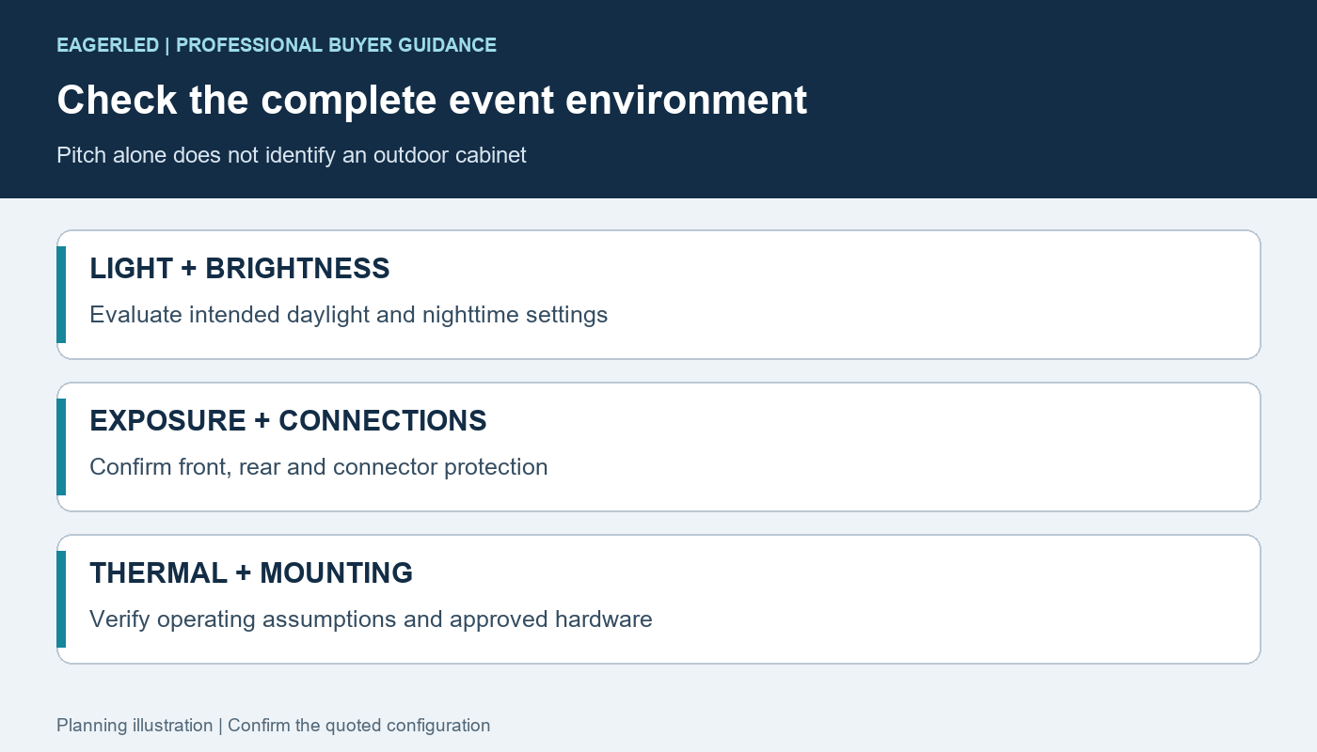The height and width of the screenshot is (752, 1317).
Task: Click the LIGHT + BRIGHTNESS heading
Action: (240, 269)
